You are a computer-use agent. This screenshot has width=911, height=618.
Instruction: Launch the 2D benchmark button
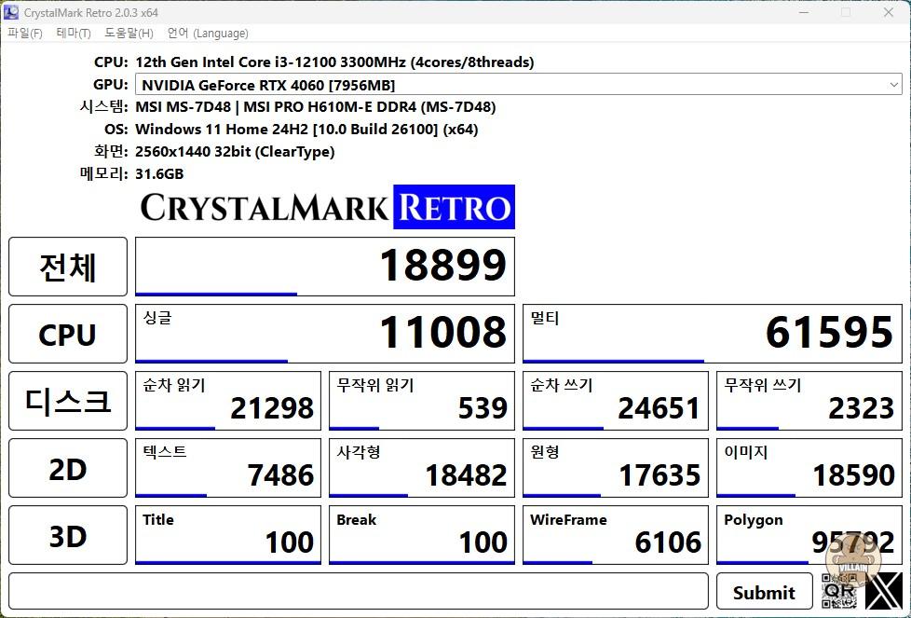(68, 469)
